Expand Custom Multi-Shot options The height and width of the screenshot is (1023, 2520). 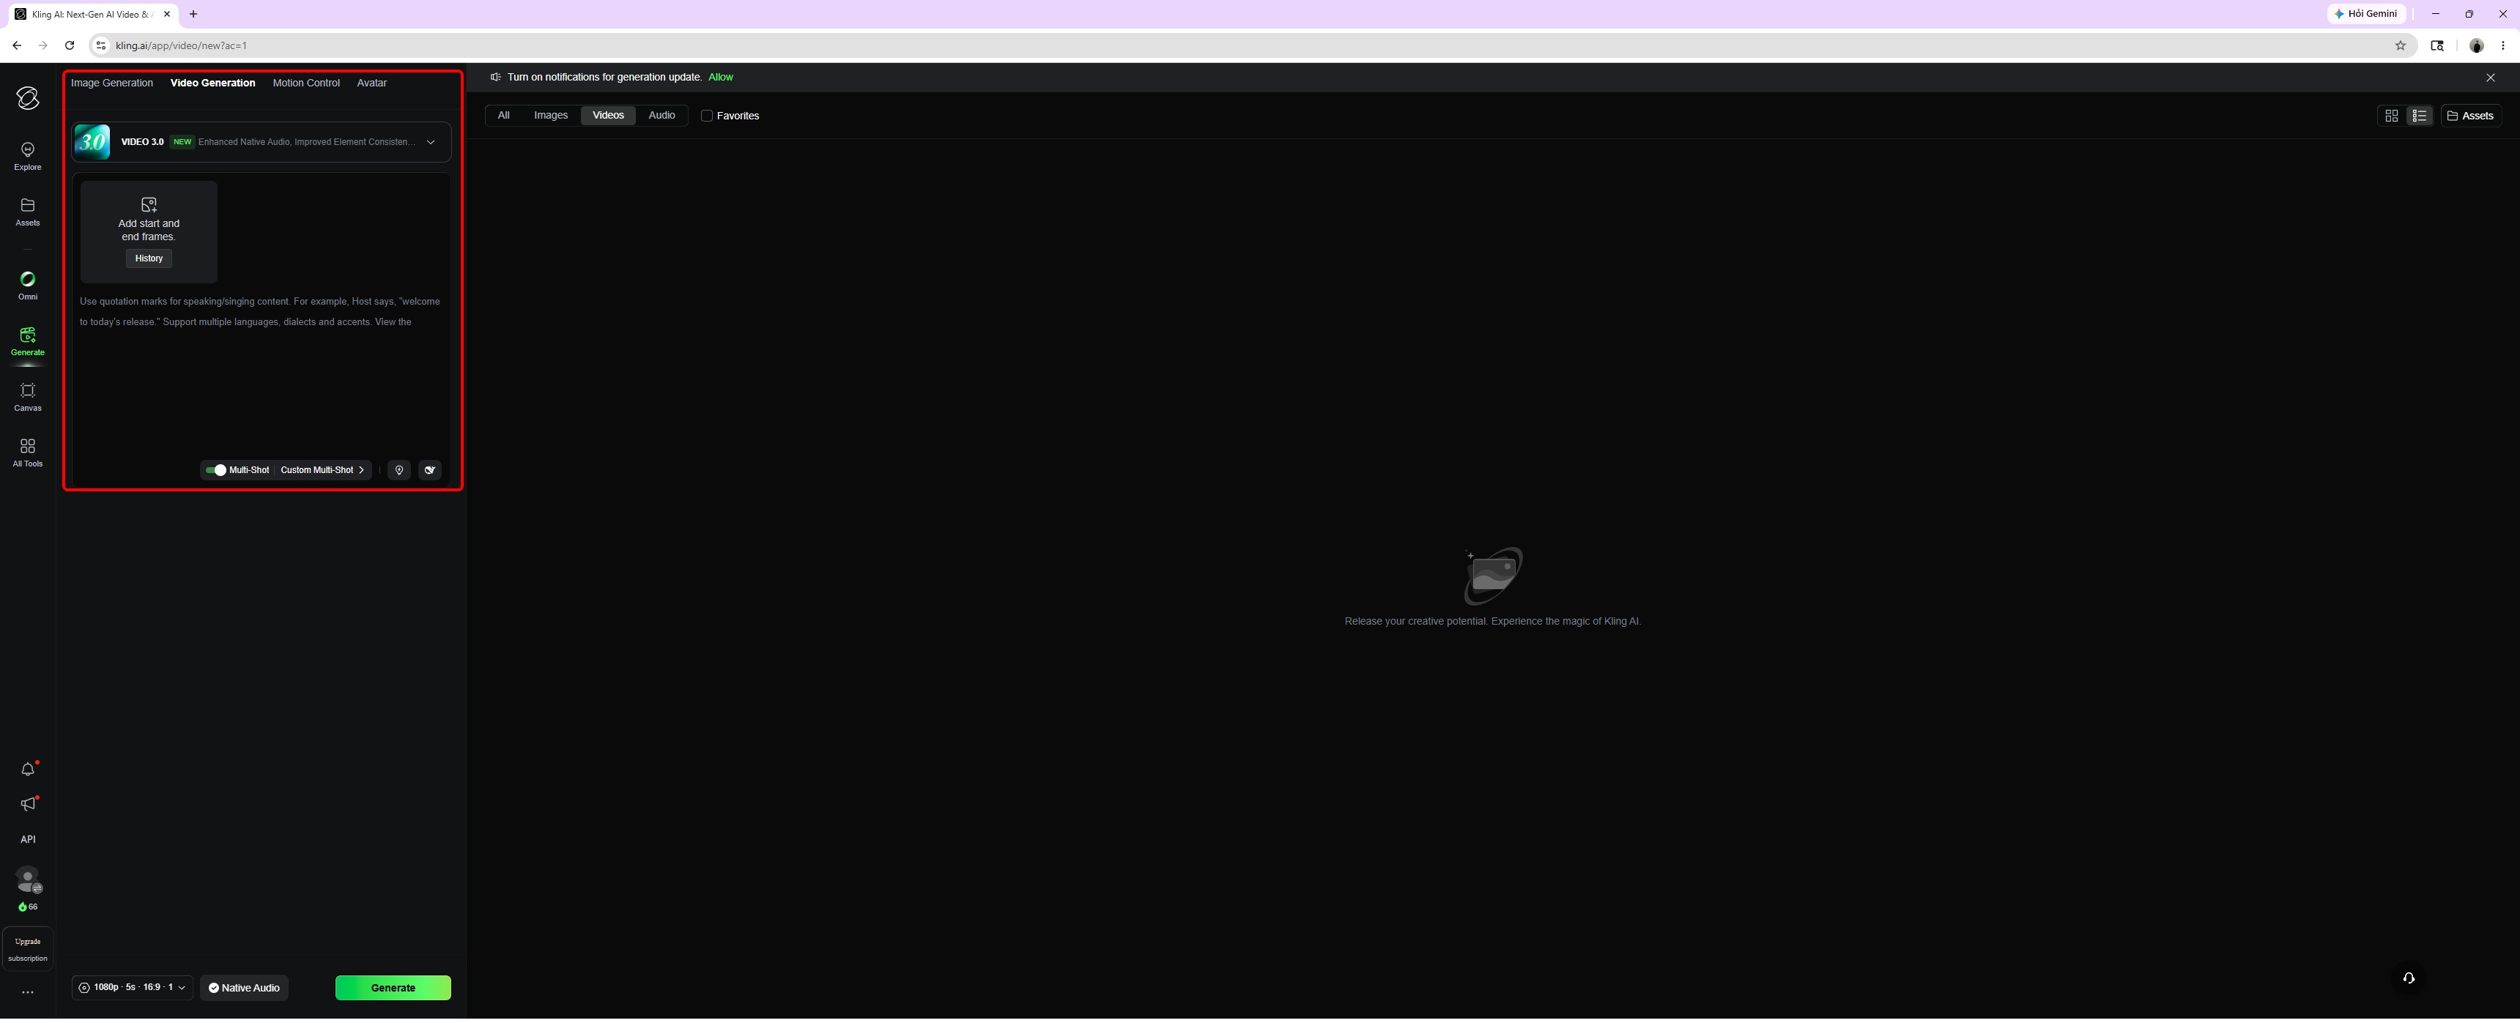[x=322, y=470]
